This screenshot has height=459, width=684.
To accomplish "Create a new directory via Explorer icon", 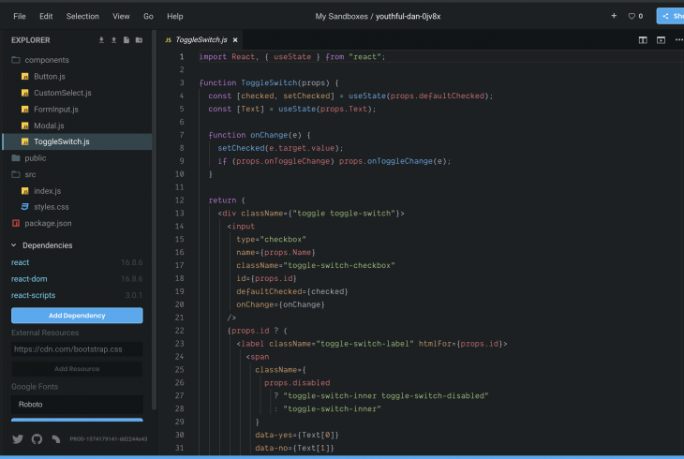I will [x=140, y=40].
